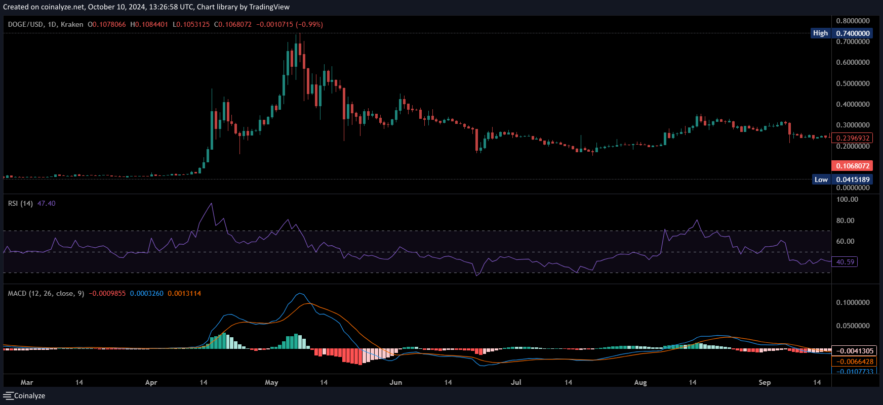Click the Sep label on time axis
The height and width of the screenshot is (405, 883).
765,382
